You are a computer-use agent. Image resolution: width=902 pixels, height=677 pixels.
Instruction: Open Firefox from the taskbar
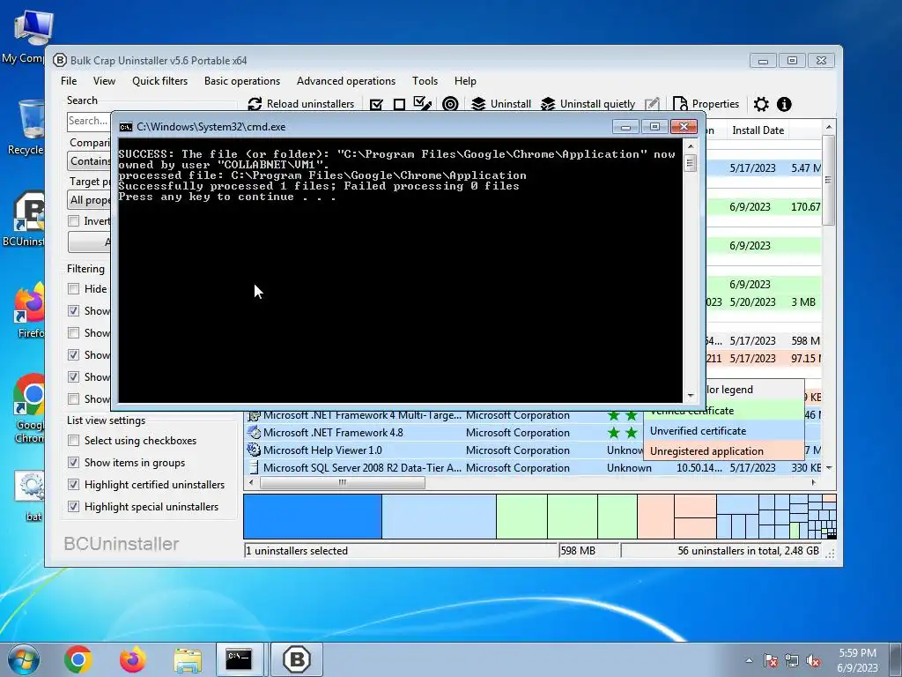[x=133, y=659]
